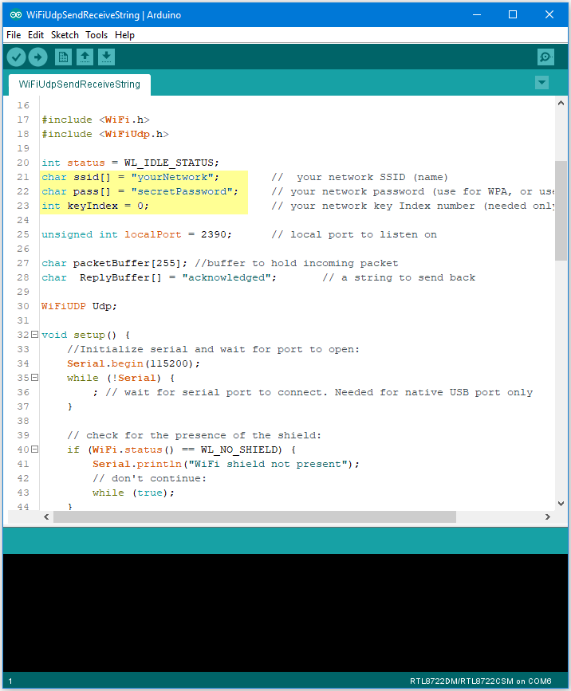Open the Tools menu
Image resolution: width=571 pixels, height=691 pixels.
[96, 35]
